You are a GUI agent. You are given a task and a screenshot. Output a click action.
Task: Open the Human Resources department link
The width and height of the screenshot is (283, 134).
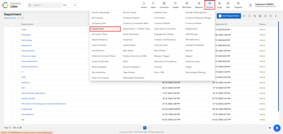coord(29,61)
